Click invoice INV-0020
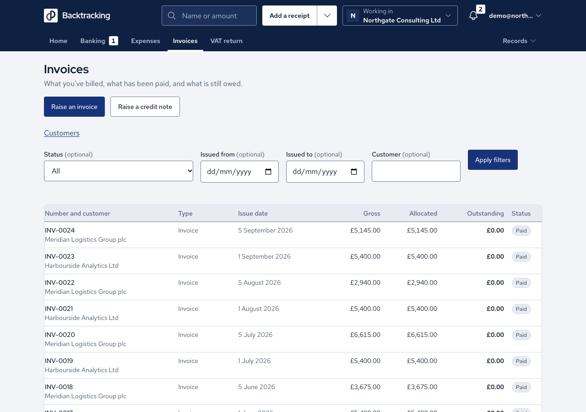Viewport: 586px width, 412px height. (x=60, y=335)
